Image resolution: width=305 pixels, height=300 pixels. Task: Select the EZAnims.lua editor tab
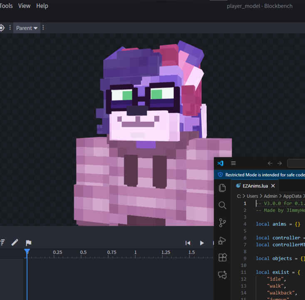pyautogui.click(x=255, y=186)
